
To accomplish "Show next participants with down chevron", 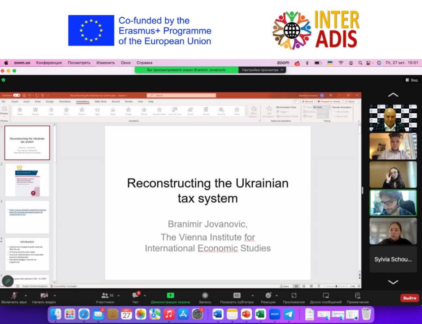I will pyautogui.click(x=393, y=282).
